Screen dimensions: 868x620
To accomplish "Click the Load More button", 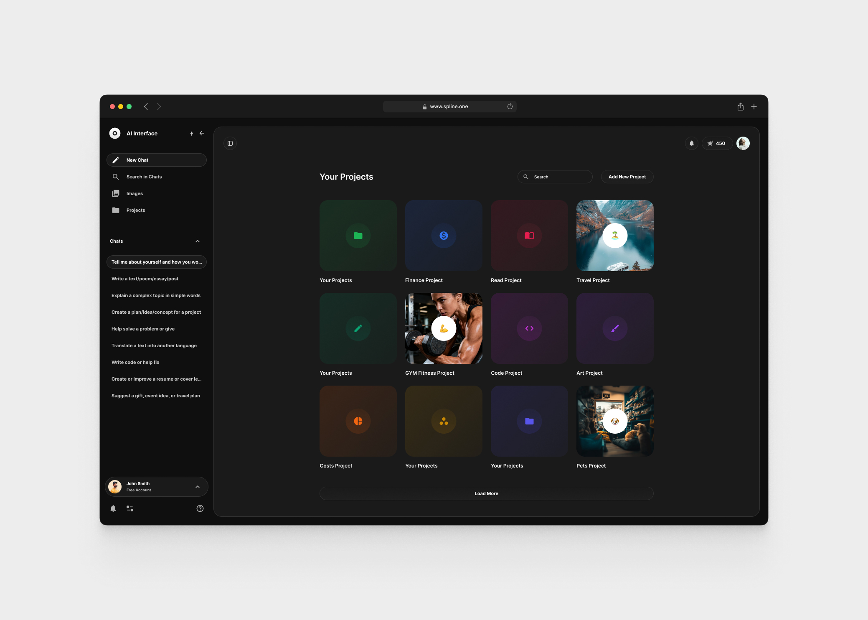I will coord(487,493).
